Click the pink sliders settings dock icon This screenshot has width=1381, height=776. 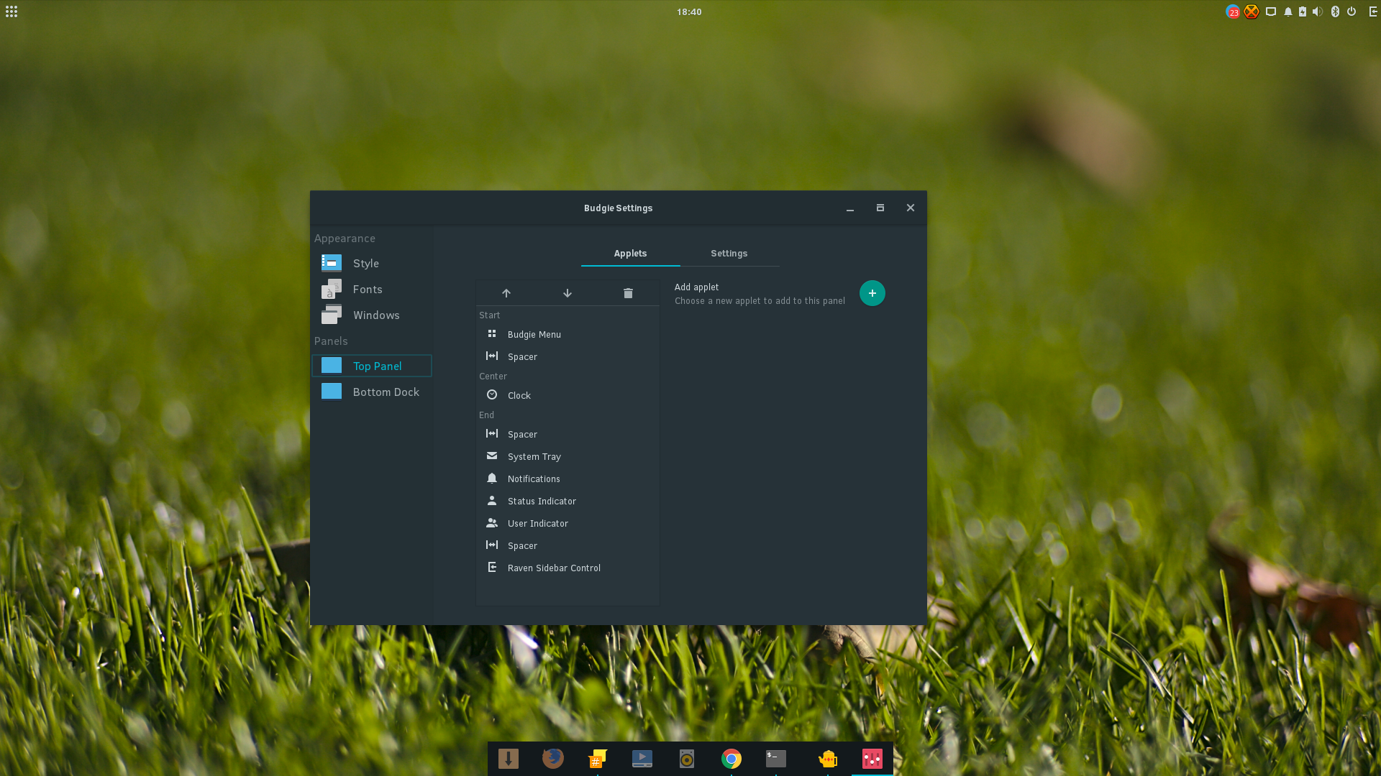[872, 759]
